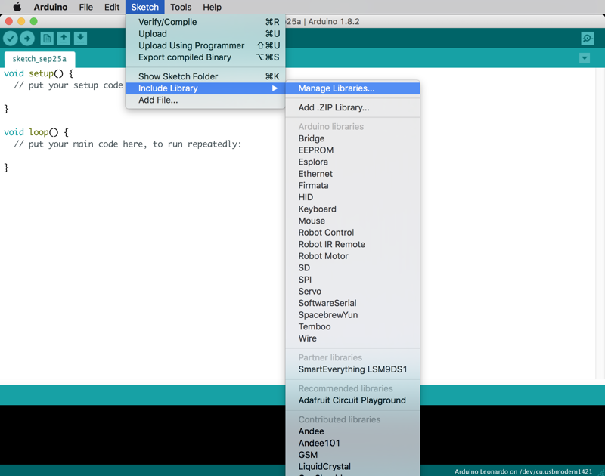605x476 pixels.
Task: Choose Add File... from the Sketch menu
Action: 205,100
